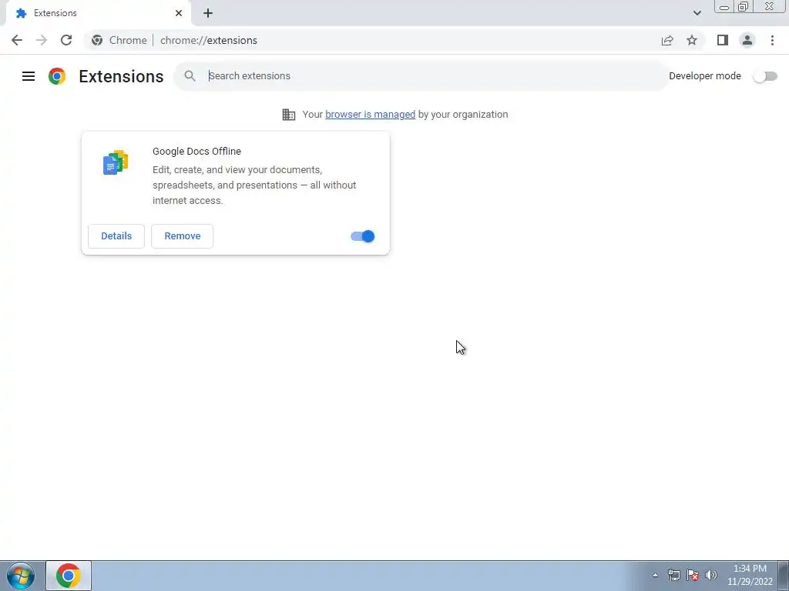This screenshot has width=789, height=591.
Task: Click the Chrome site info chip
Action: (x=119, y=40)
